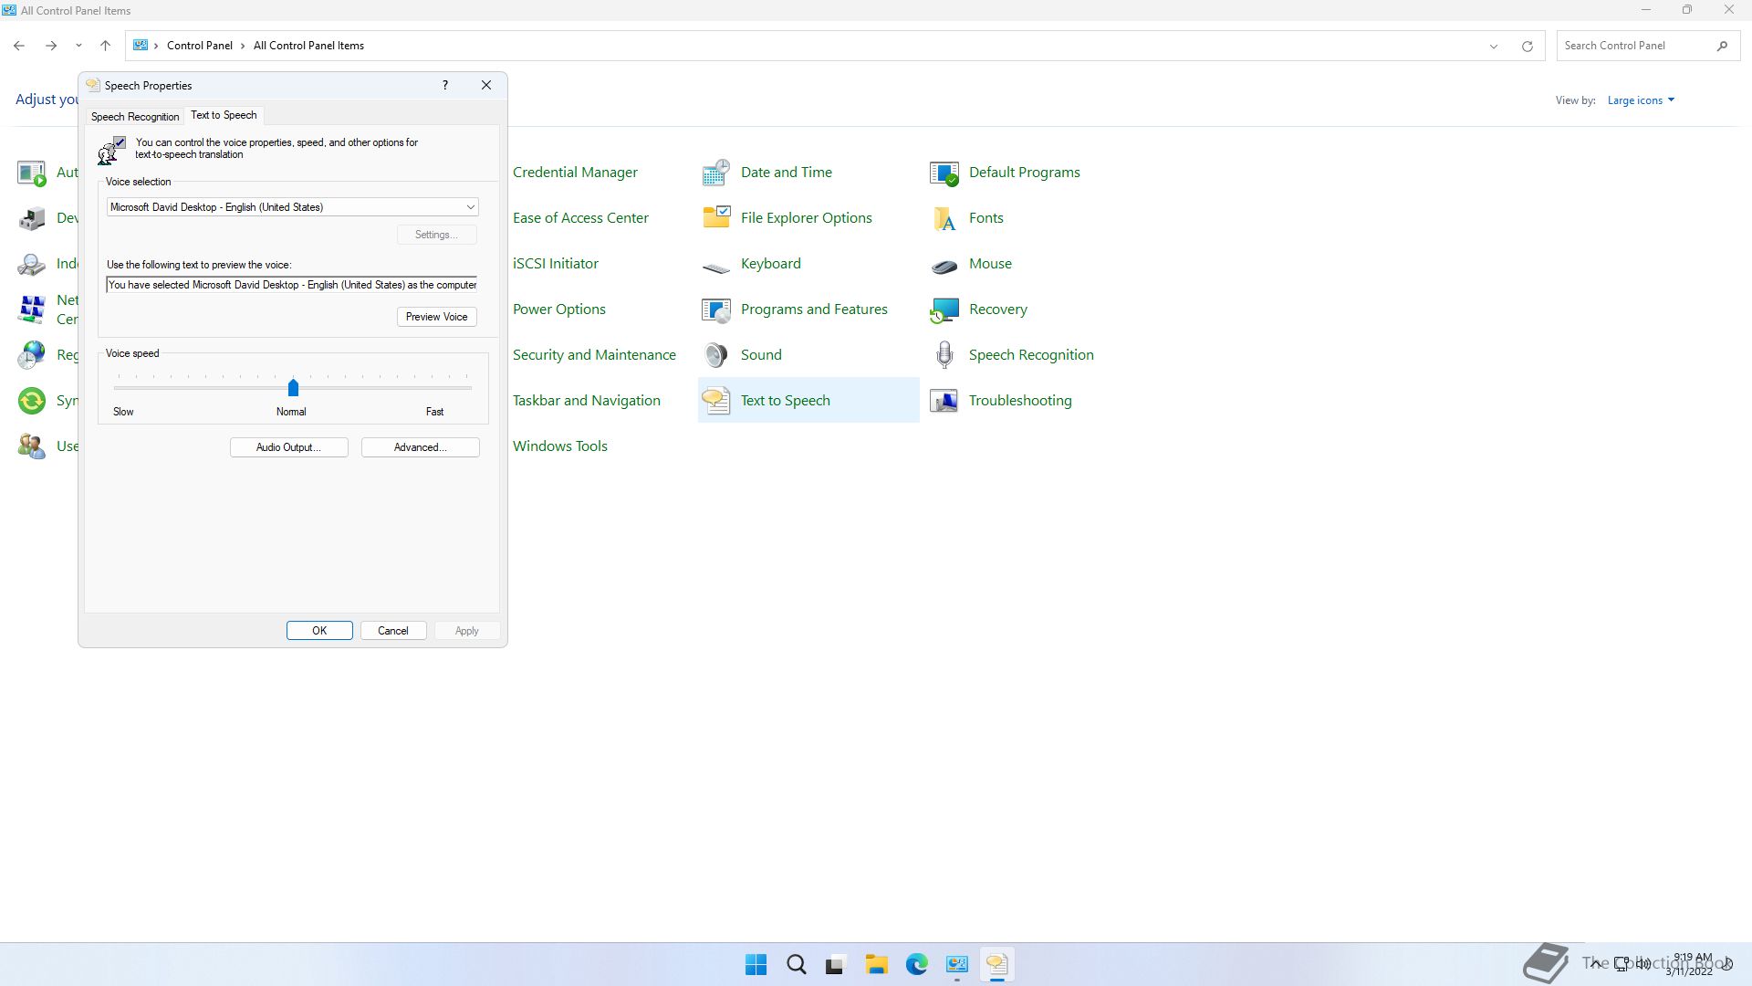Viewport: 1752px width, 986px height.
Task: Select the Text to Speech tab
Action: coord(224,115)
